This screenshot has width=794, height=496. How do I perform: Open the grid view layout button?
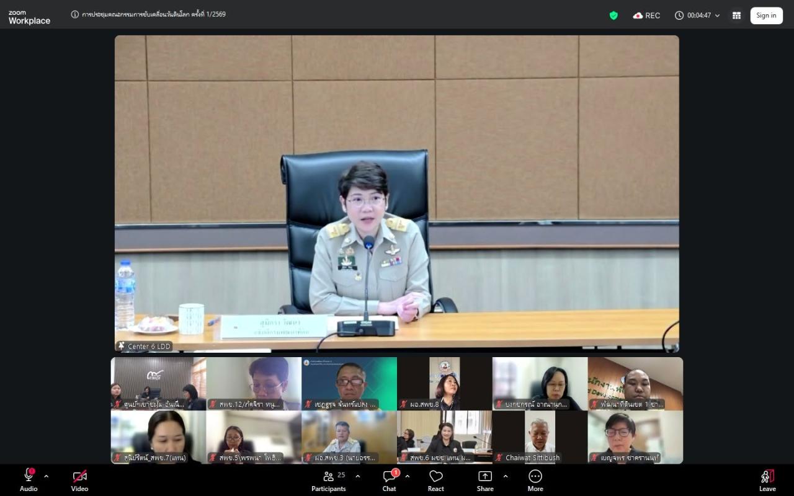pos(736,15)
